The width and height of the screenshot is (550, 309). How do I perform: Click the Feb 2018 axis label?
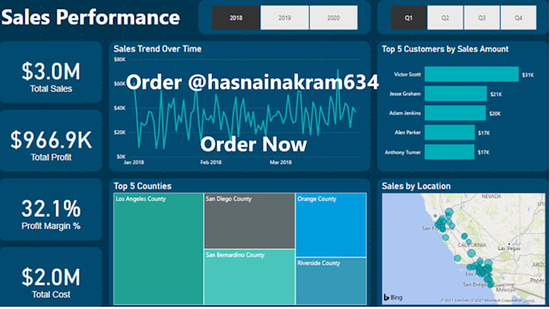(x=211, y=162)
